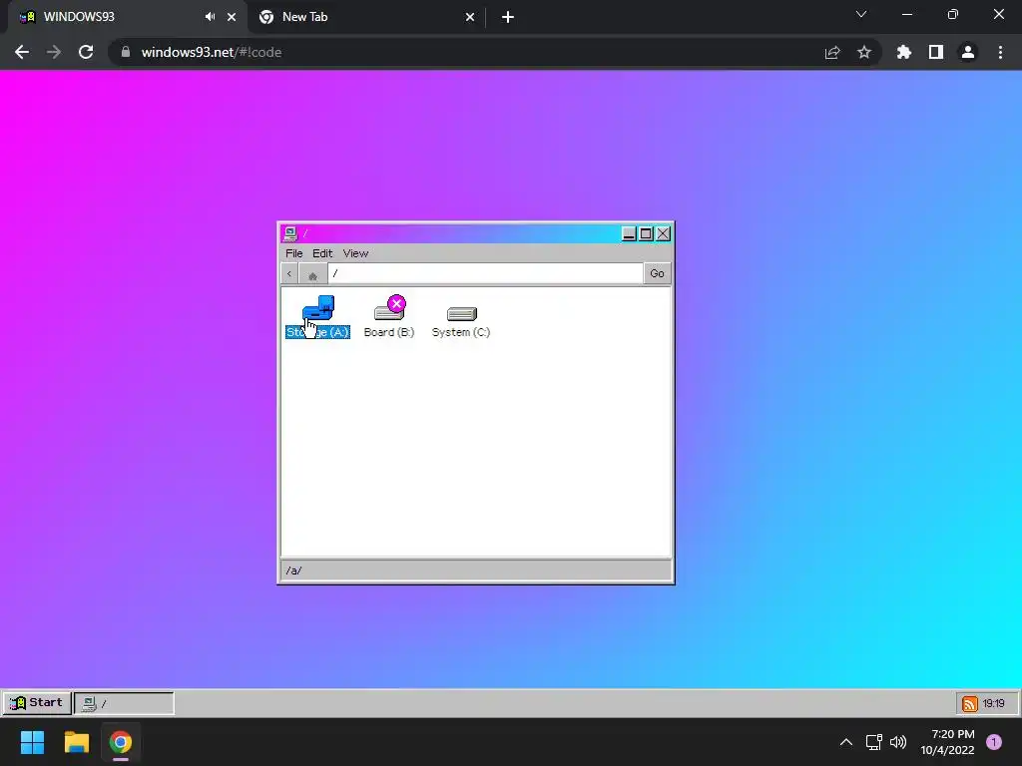Viewport: 1022px width, 766px height.
Task: Open the tab search dropdown
Action: click(x=861, y=14)
